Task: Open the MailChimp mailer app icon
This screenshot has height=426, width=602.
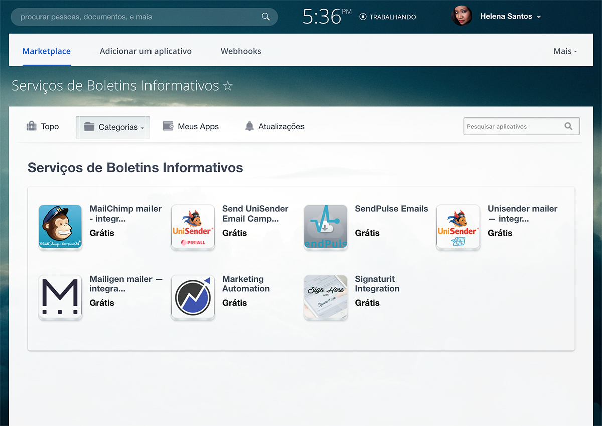Action: click(x=60, y=227)
